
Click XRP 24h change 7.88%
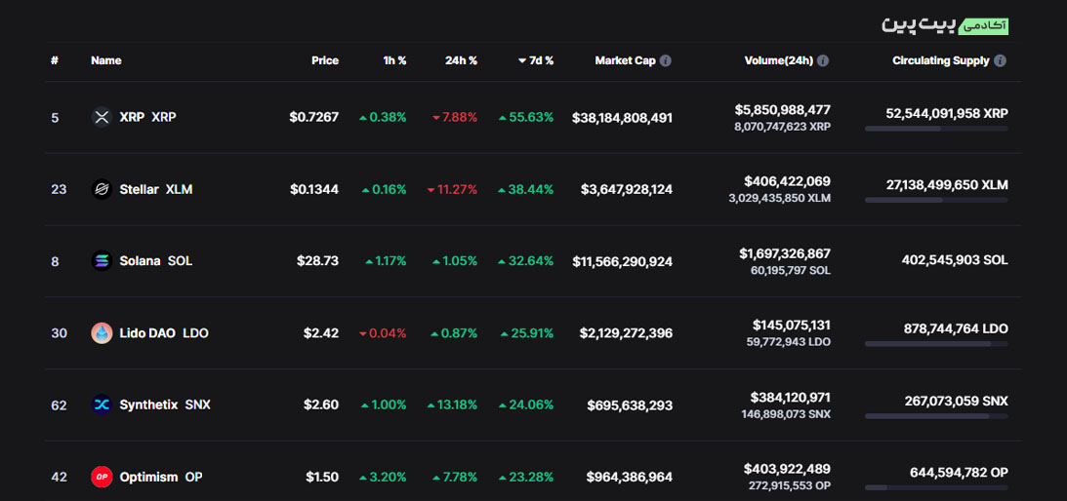pyautogui.click(x=455, y=117)
